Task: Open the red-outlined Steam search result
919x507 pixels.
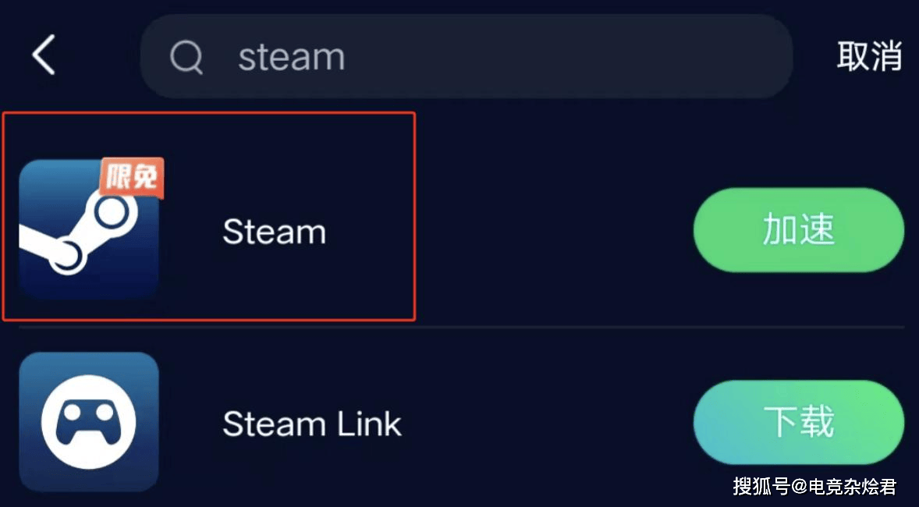Action: click(209, 216)
